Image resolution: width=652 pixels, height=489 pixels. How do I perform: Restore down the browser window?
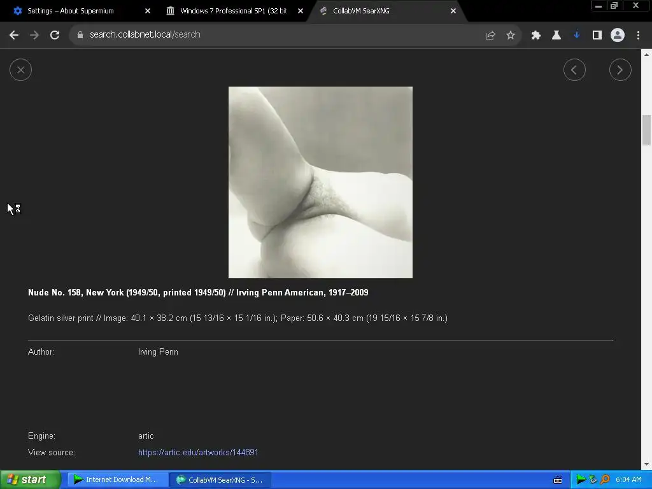point(614,6)
